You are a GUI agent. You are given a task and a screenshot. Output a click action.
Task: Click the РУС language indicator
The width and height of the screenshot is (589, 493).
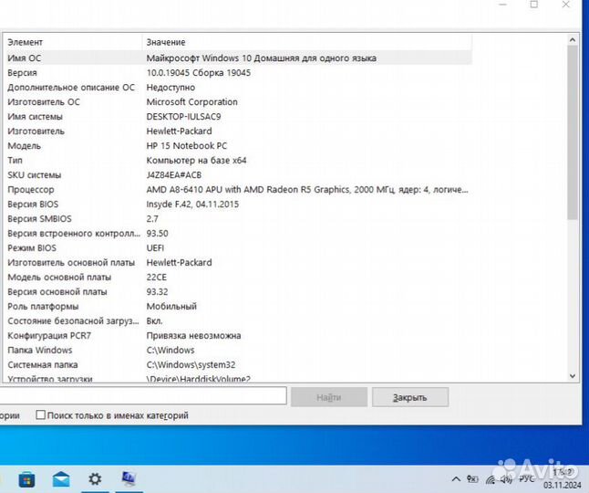click(527, 477)
